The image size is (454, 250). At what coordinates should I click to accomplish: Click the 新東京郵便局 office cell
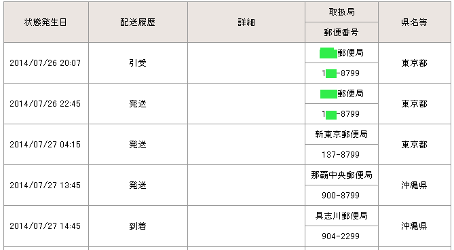341,134
